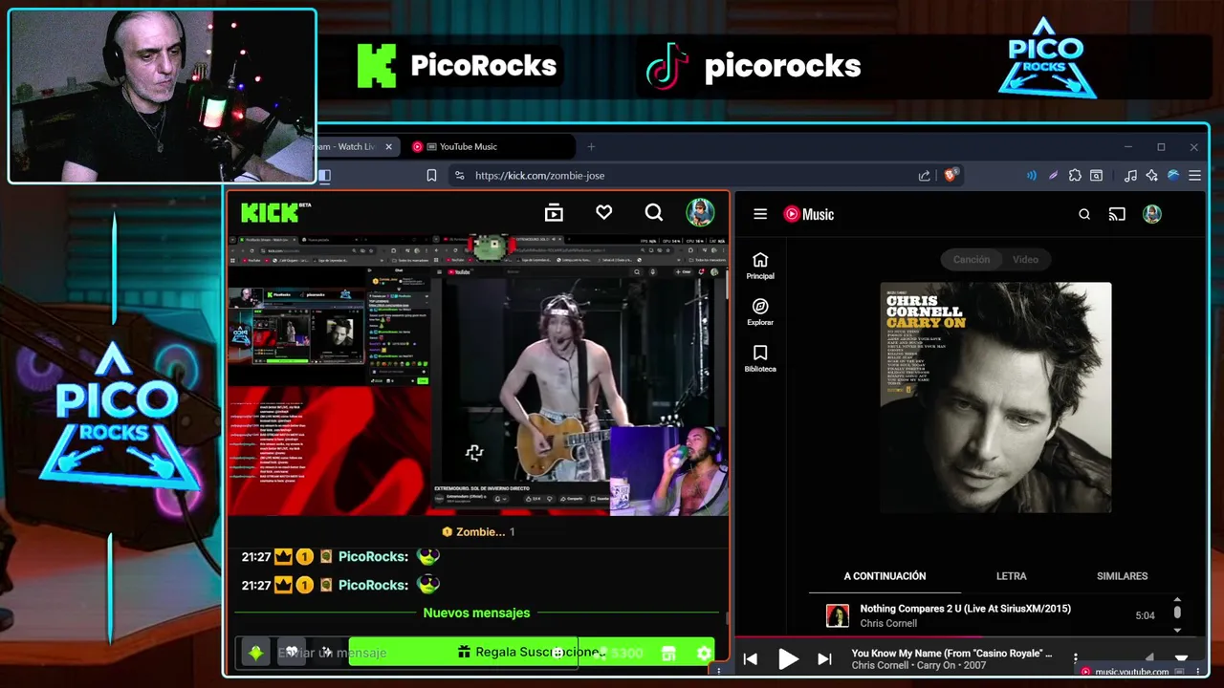Screen dimensions: 1224x688
Task: Collapse the player page down arrow
Action: click(1181, 658)
